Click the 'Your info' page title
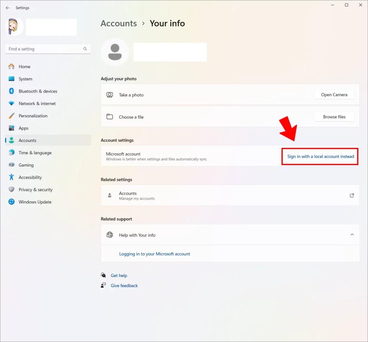 point(167,23)
